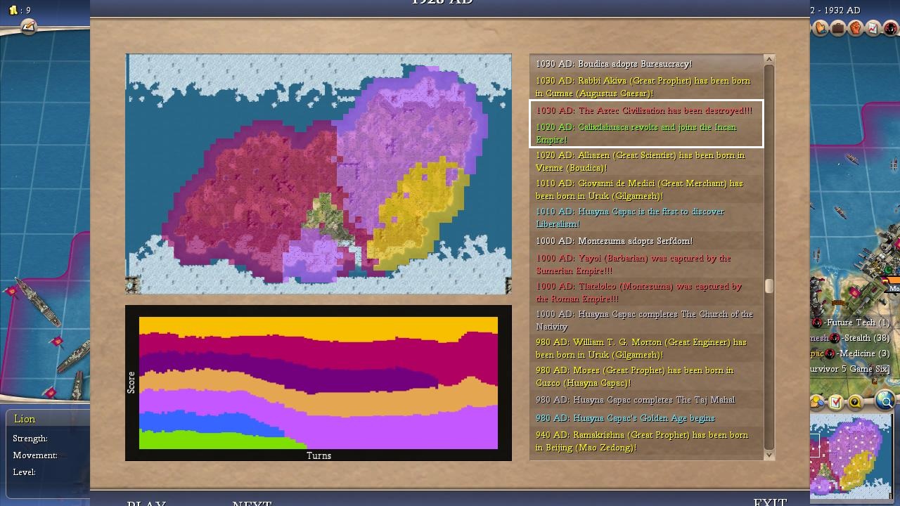The height and width of the screenshot is (506, 900).
Task: Select 'Boudica adopts Bureaucracy!' log entry
Action: [x=646, y=64]
